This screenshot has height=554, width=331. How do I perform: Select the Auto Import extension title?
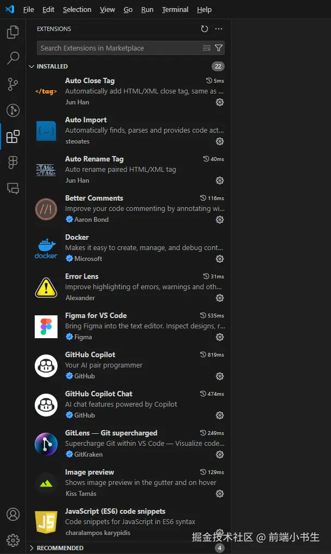(86, 120)
